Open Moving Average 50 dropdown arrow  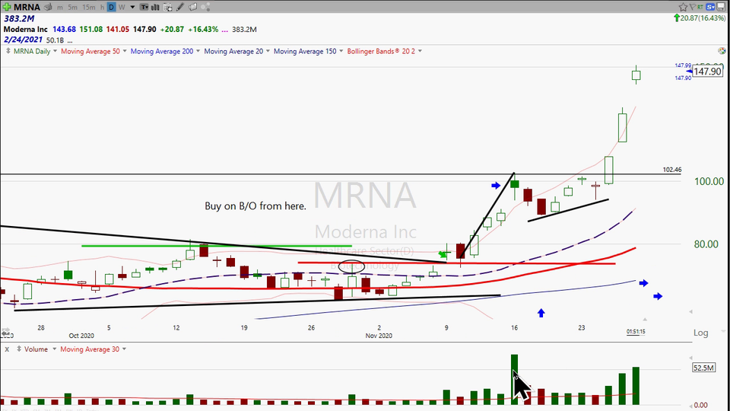pyautogui.click(x=124, y=51)
